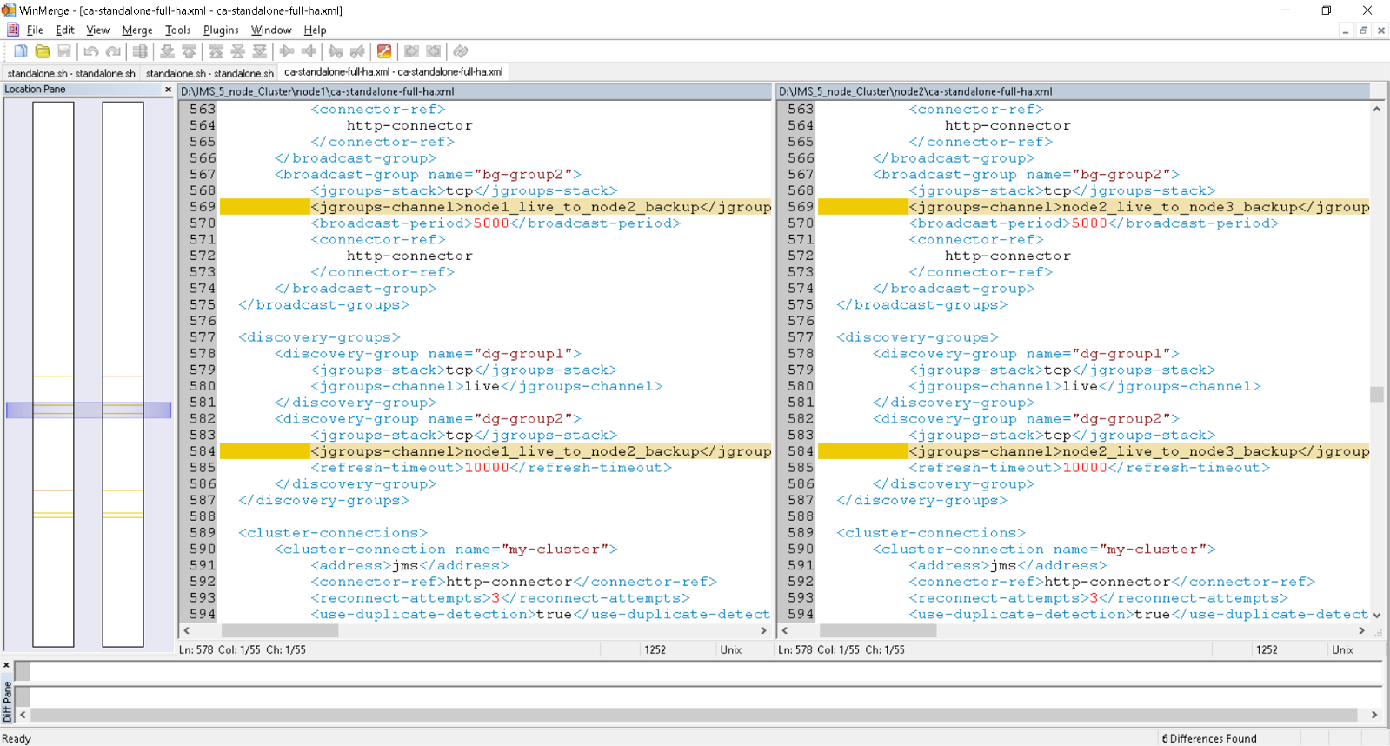Select difference in current line icon

[140, 51]
